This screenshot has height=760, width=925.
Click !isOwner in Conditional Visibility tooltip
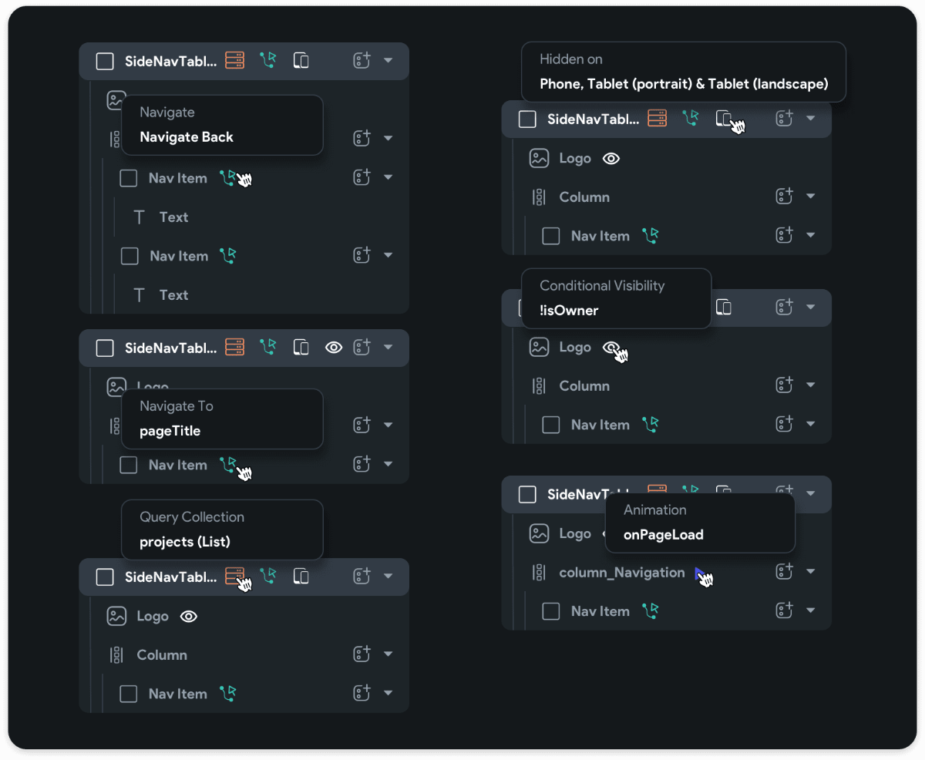pyautogui.click(x=569, y=311)
